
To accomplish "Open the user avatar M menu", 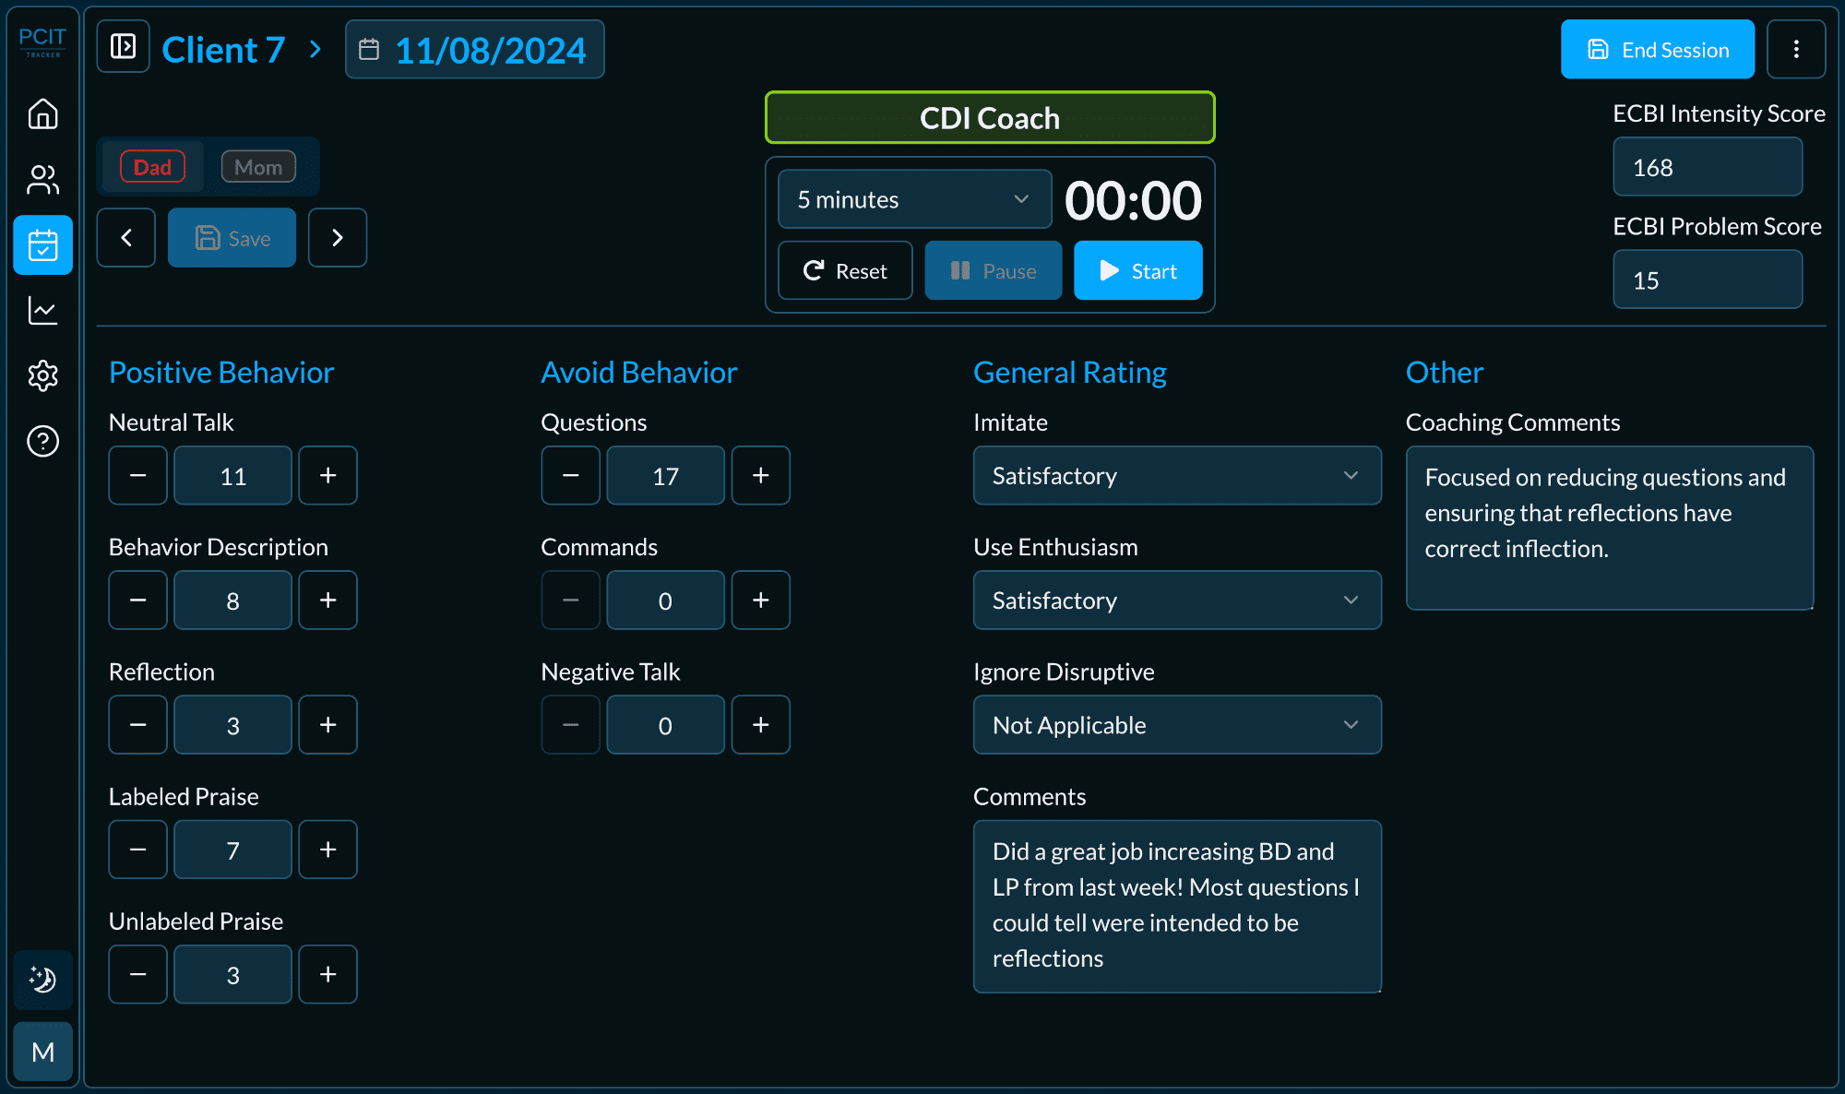I will (x=42, y=1052).
